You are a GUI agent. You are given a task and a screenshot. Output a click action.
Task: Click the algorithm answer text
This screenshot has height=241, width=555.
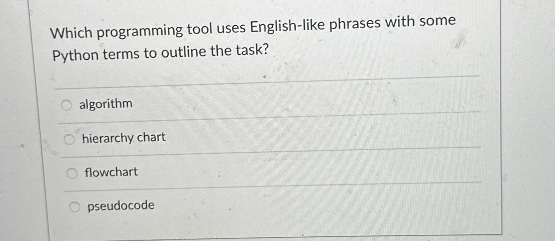coord(106,104)
